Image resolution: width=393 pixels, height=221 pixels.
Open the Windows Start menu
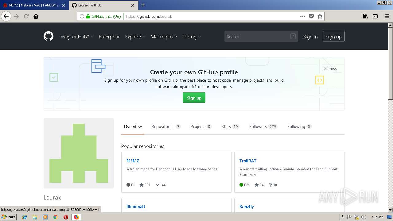[x=9, y=217]
